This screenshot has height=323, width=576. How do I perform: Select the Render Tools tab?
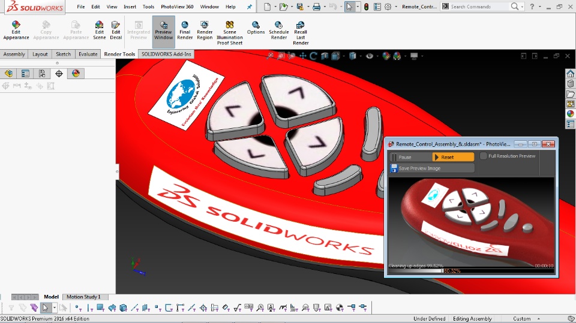pyautogui.click(x=119, y=54)
